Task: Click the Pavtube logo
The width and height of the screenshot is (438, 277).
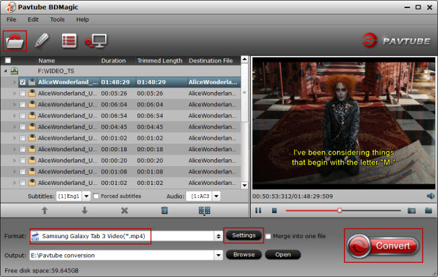Action: coord(396,41)
